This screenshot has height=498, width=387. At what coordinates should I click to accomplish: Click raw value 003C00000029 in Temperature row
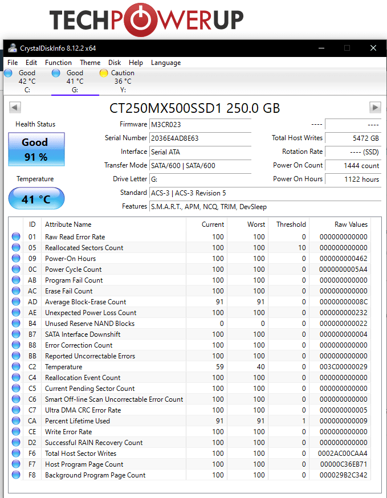click(x=343, y=366)
